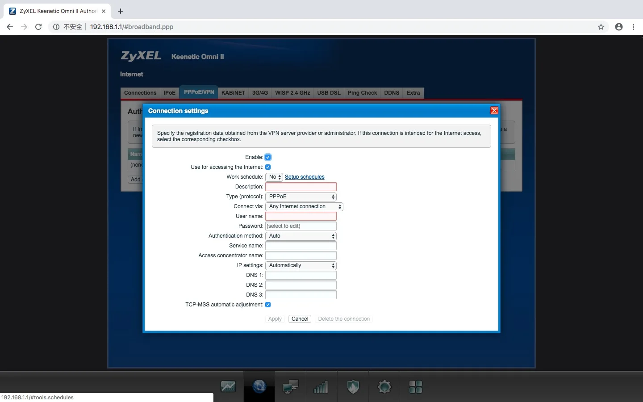Open a new browser tab
This screenshot has width=643, height=402.
(x=121, y=11)
